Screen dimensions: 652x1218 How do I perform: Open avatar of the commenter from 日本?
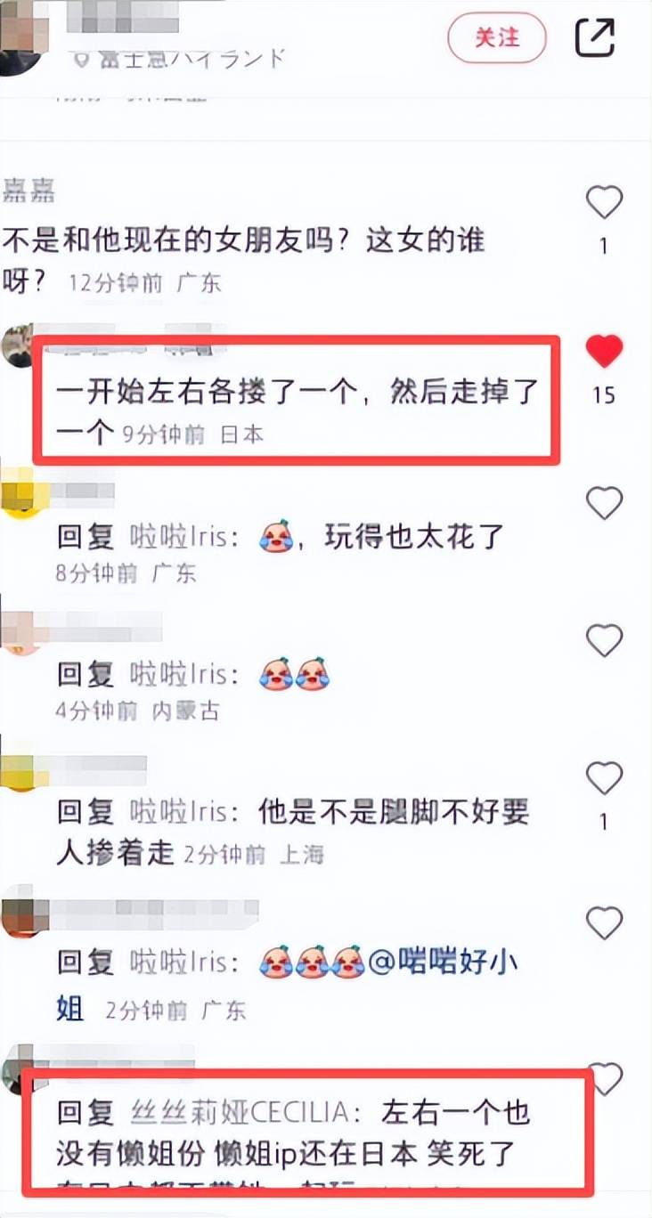18,345
